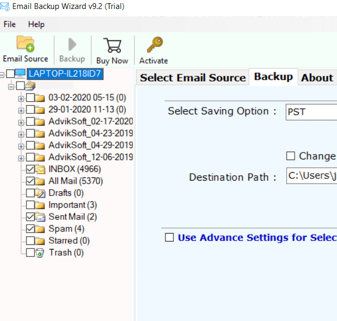Click the Email Backup Wizard title bar icon
This screenshot has height=321, width=337.
pos(5,6)
